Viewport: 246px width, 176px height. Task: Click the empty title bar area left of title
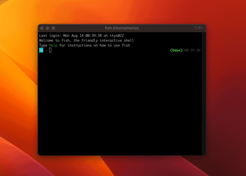pyautogui.click(x=78, y=28)
